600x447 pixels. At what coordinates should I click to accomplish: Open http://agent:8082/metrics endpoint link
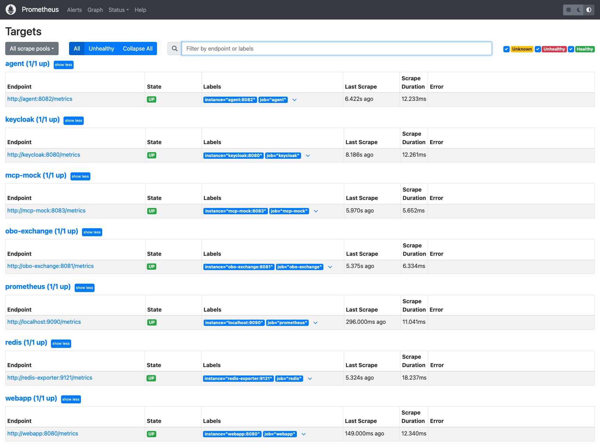40,99
